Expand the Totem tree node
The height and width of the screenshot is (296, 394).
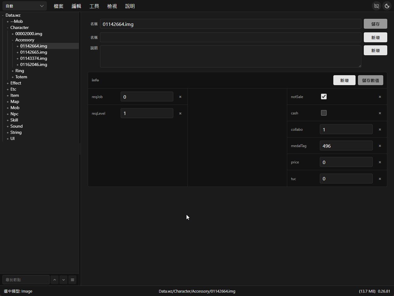point(13,77)
